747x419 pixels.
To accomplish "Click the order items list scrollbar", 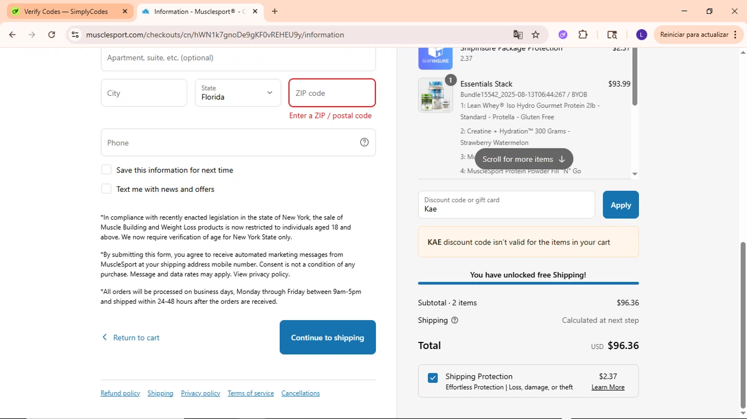I will click(634, 77).
